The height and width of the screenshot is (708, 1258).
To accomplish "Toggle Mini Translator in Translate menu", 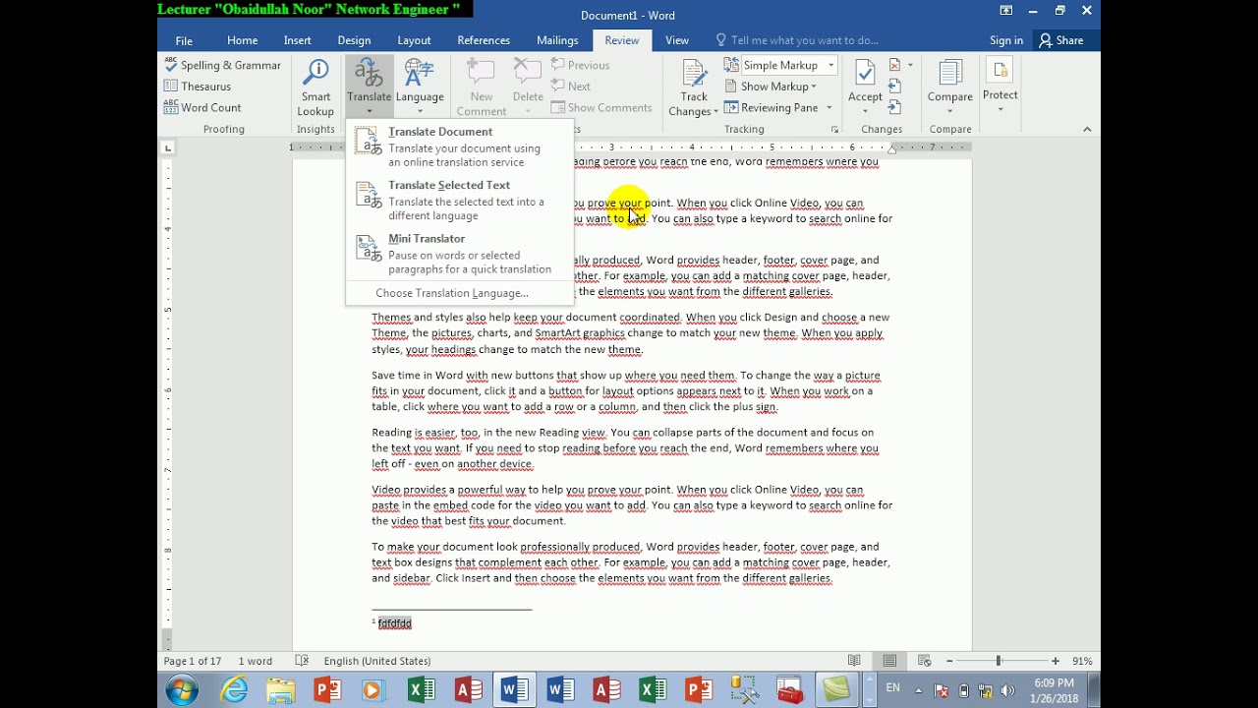I will tap(459, 253).
